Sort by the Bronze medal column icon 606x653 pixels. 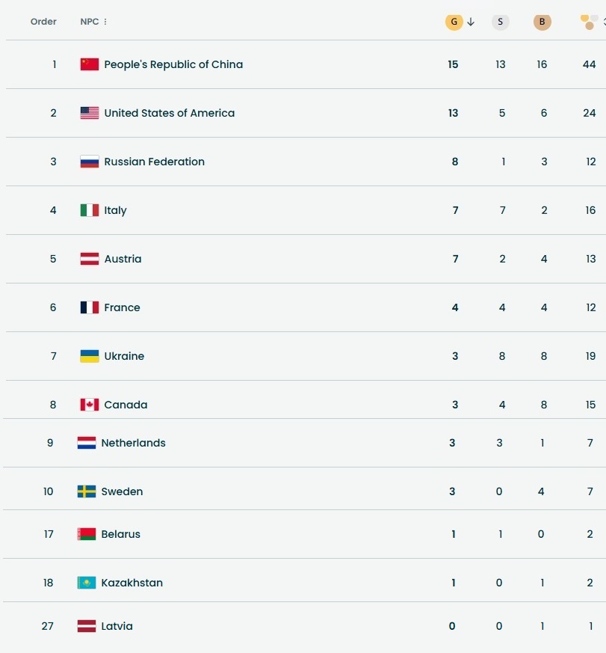(542, 22)
